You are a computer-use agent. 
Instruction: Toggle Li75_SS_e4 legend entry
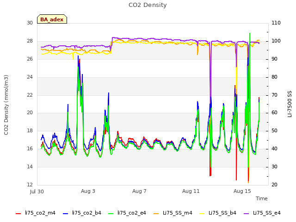[x=262, y=213]
